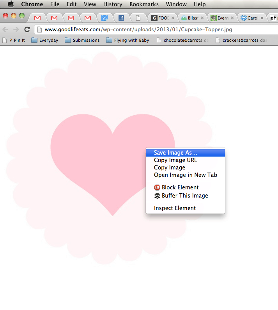Open the Everyday bookmarks folder
This screenshot has height=310, width=278.
pyautogui.click(x=45, y=40)
